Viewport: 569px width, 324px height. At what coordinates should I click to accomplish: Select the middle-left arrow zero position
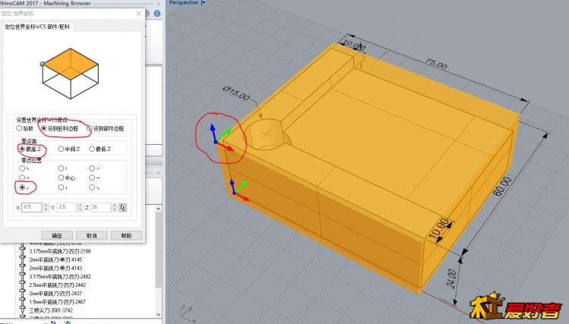click(x=24, y=178)
